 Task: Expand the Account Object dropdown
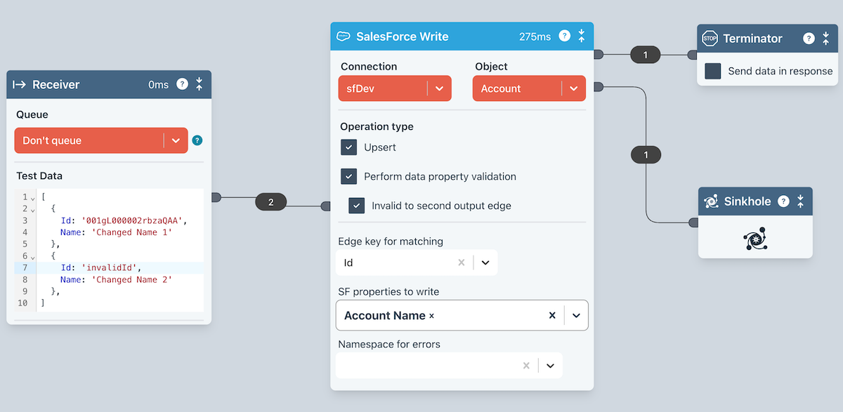point(573,88)
